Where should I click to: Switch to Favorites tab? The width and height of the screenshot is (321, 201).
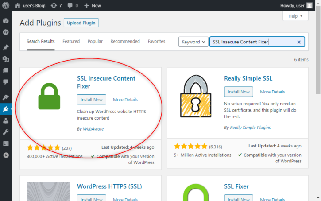(x=156, y=41)
